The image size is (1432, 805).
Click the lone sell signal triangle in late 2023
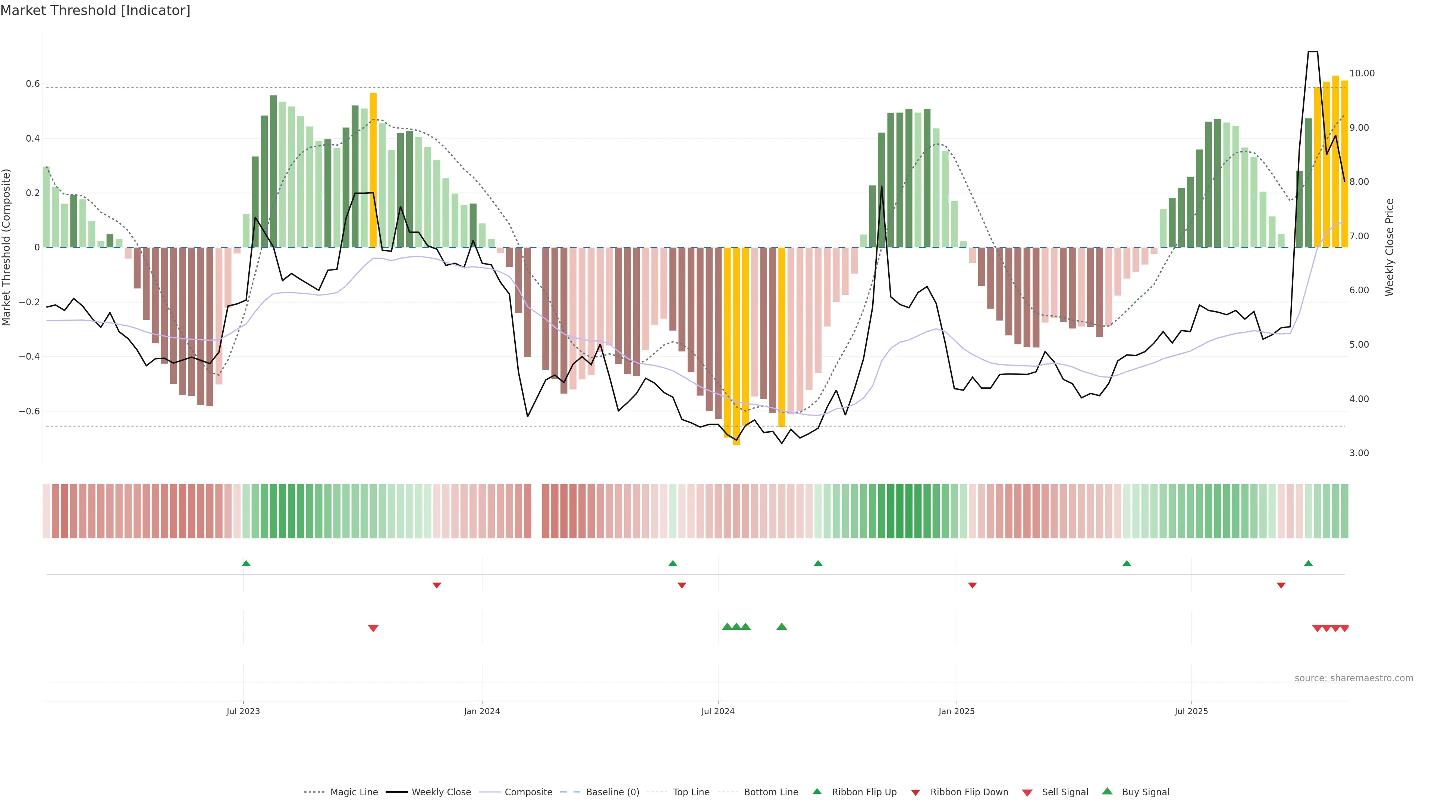tap(373, 628)
